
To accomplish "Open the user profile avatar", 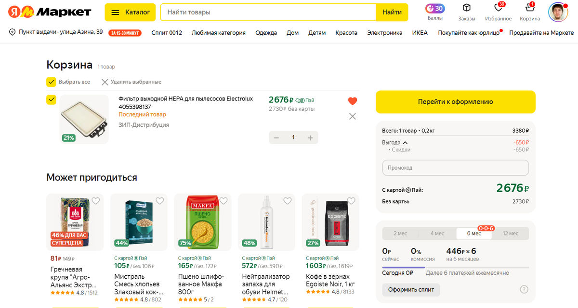I will coord(558,12).
